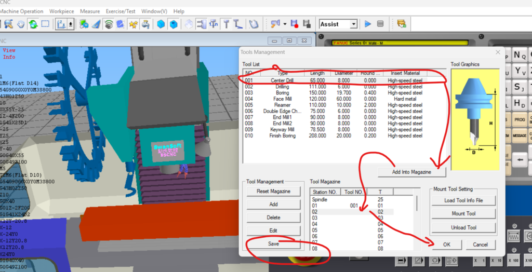Viewport: 532px width, 272px height.
Task: Open the Workpiece menu
Action: pyautogui.click(x=61, y=11)
